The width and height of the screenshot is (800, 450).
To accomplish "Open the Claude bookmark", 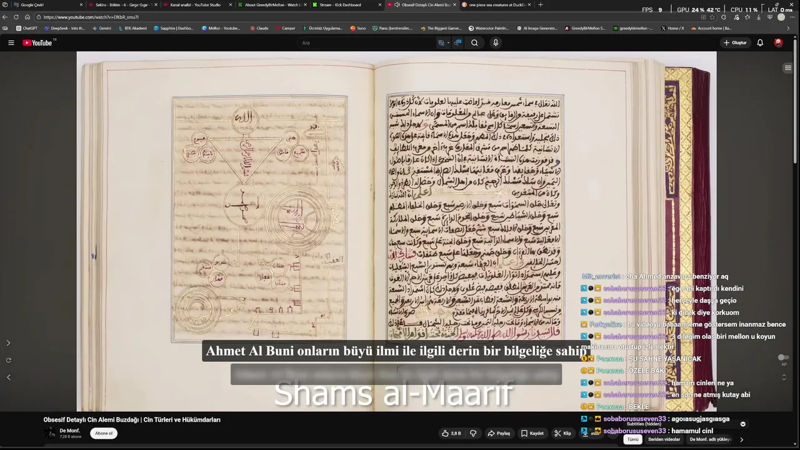I will point(259,28).
